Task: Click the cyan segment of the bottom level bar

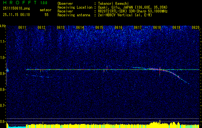Action: pyautogui.click(x=16, y=126)
